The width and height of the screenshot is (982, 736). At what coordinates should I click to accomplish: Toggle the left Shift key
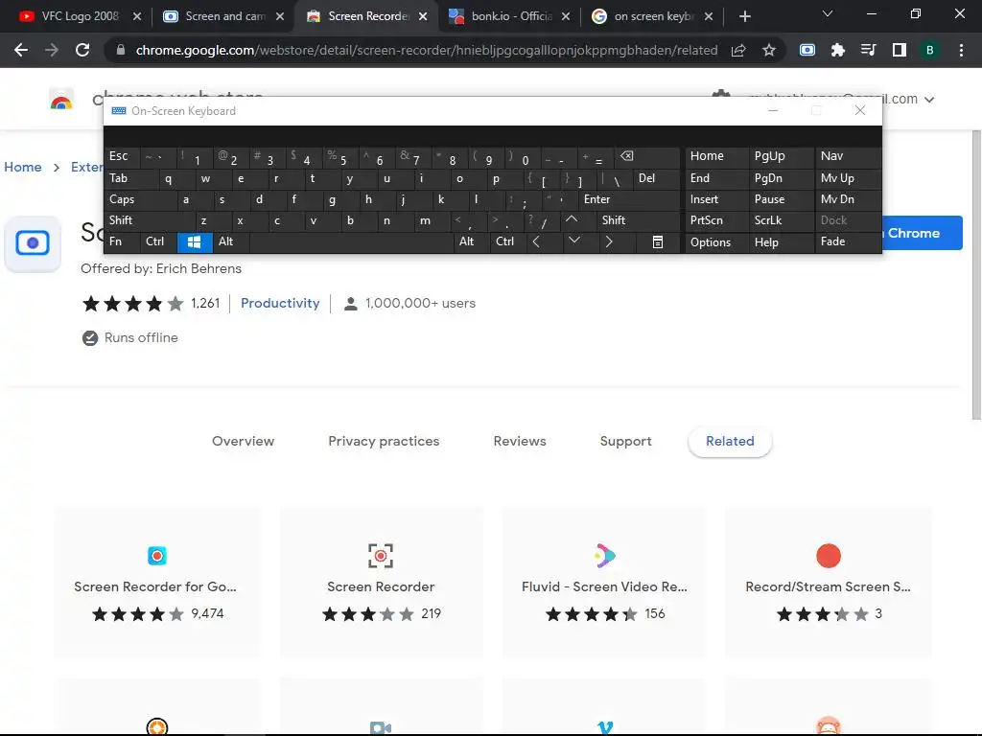150,220
